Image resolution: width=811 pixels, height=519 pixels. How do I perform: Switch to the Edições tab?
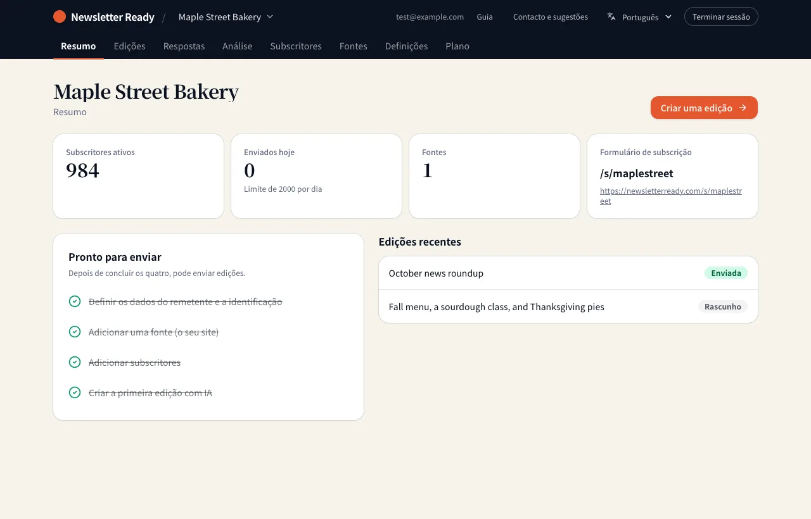[129, 46]
